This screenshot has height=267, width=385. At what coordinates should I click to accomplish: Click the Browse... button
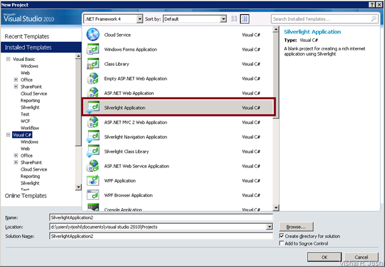click(x=296, y=227)
